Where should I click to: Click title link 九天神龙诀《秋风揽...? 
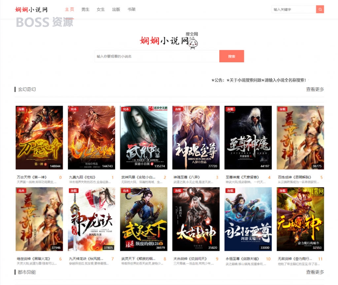point(86,259)
